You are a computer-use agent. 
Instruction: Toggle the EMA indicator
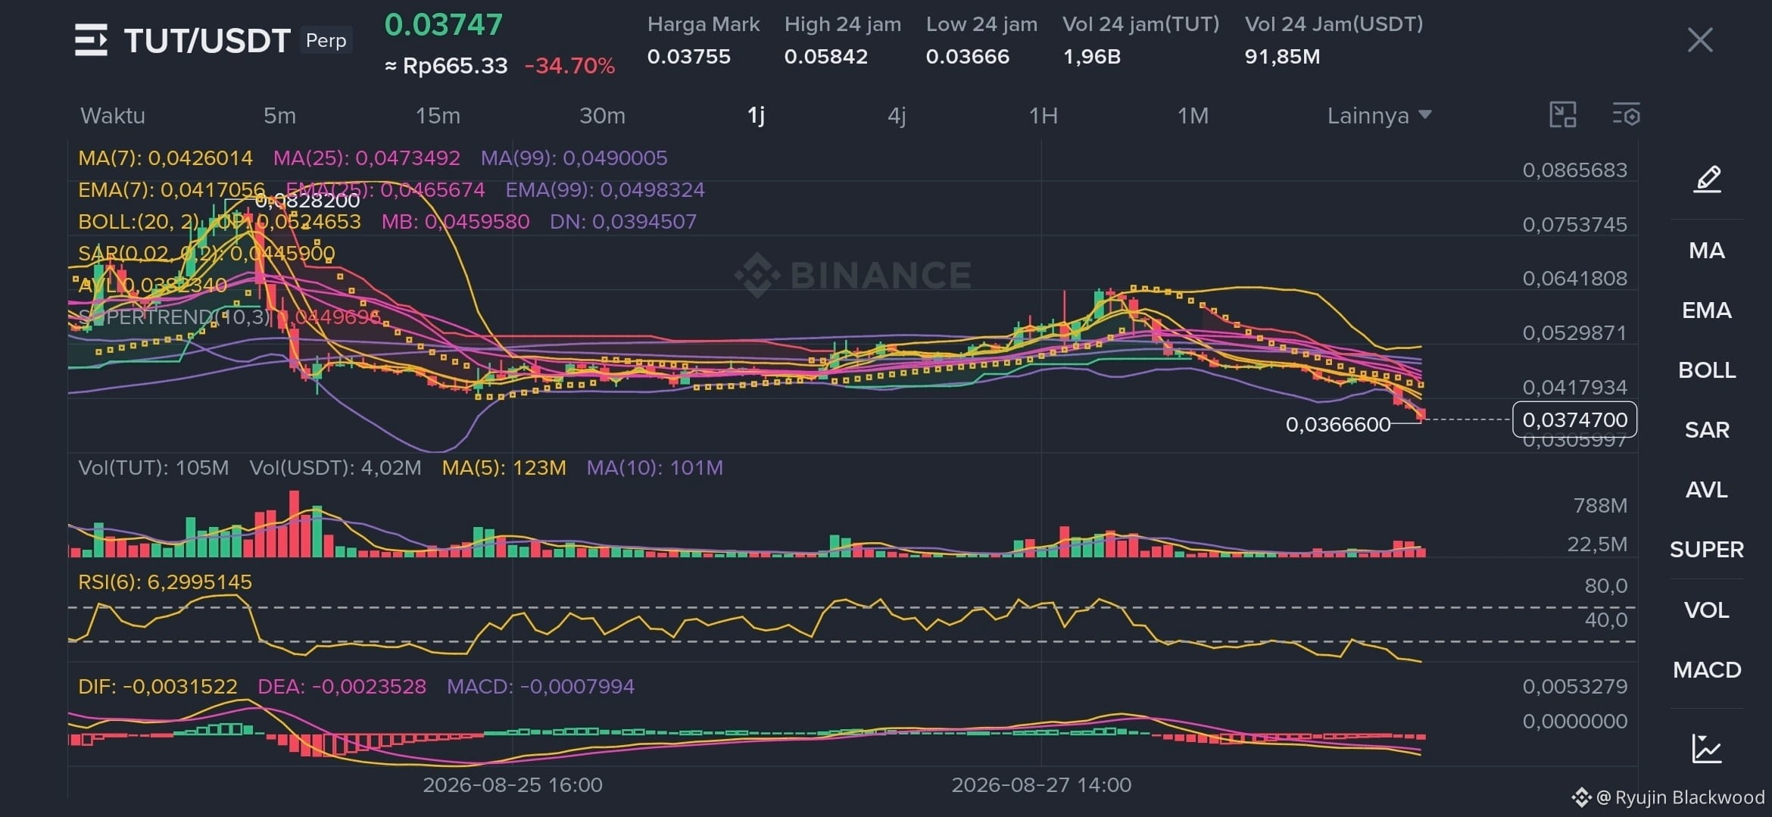1707,310
